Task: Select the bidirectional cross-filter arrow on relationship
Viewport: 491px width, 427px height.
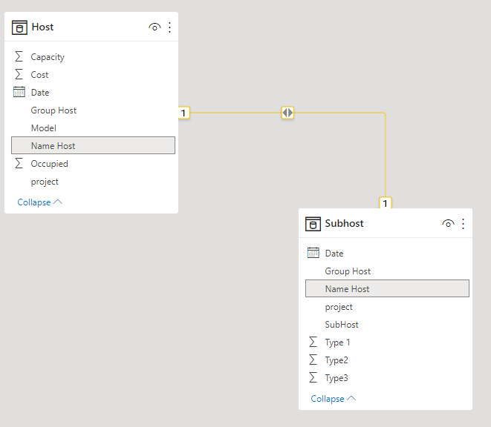Action: 287,113
